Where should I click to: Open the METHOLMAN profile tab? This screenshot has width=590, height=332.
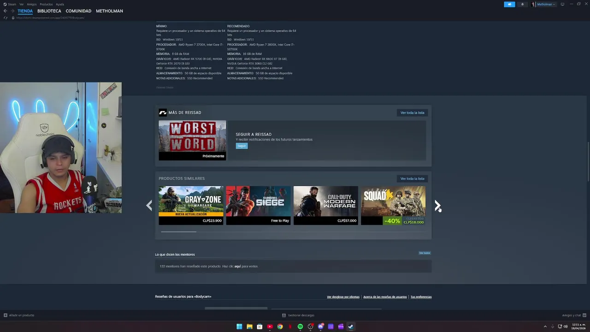click(x=109, y=11)
